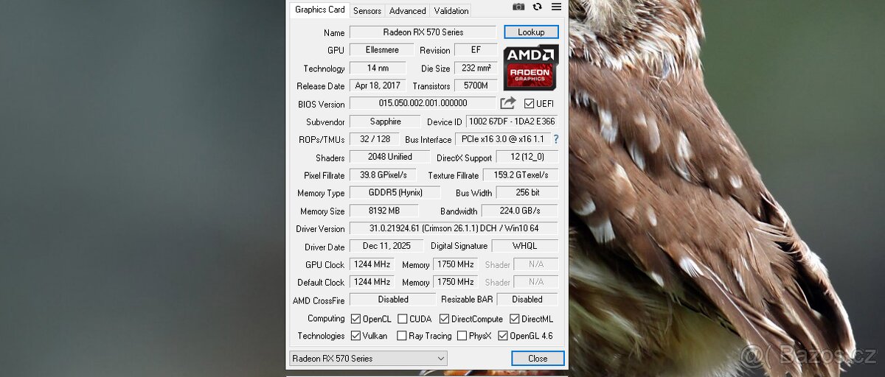Toggle the Ray Tracing checkbox

[x=402, y=336]
